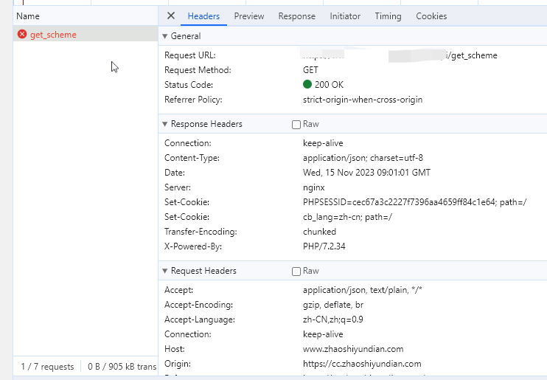547x380 pixels.
Task: Click the 200 OK status text
Action: (x=329, y=85)
